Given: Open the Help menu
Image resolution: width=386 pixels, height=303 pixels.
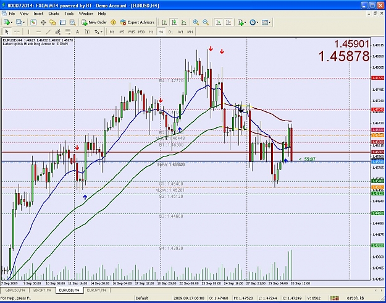Looking at the screenshot, I should [102, 14].
